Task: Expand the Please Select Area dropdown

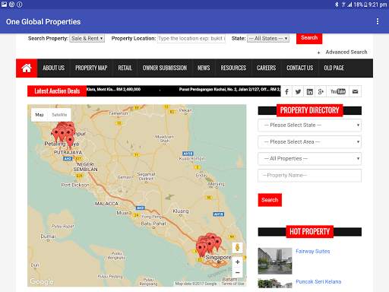Action: (309, 142)
